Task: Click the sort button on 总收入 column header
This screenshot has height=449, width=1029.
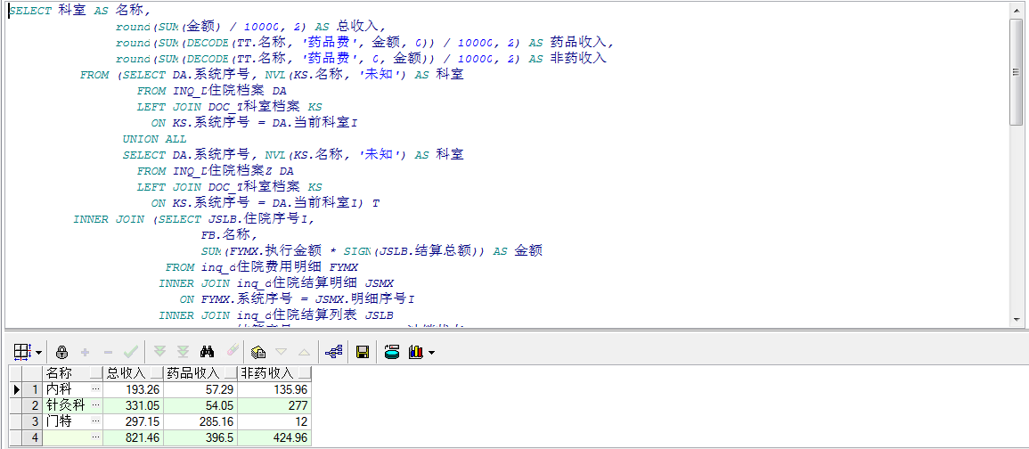Action: 156,374
